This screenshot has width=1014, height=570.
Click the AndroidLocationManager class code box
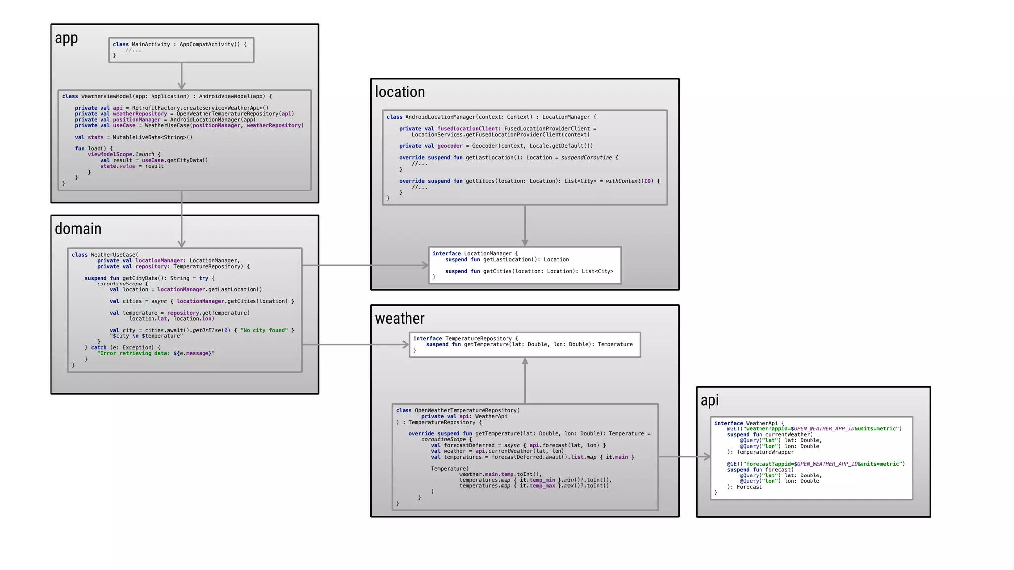pos(525,157)
